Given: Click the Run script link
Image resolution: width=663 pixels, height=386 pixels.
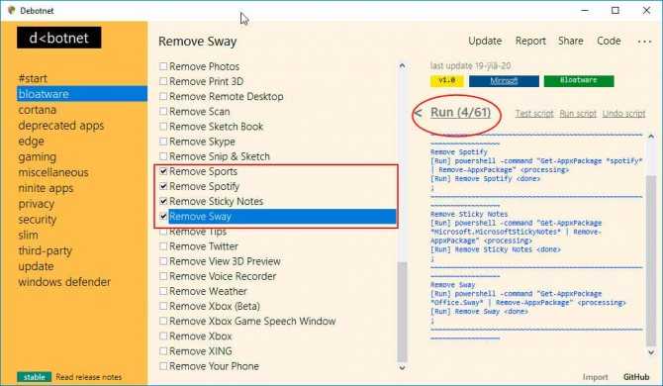Looking at the screenshot, I should click(x=578, y=113).
